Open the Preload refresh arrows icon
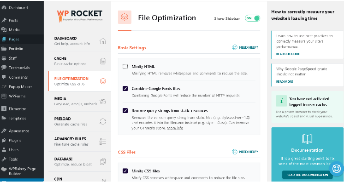Viewport: 344px width, 182px height. pyautogui.click(x=103, y=121)
